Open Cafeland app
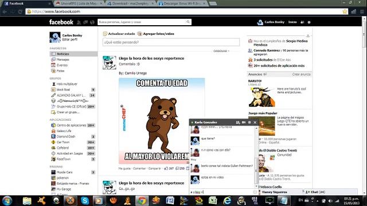The width and height of the screenshot is (367, 206). [x=63, y=148]
